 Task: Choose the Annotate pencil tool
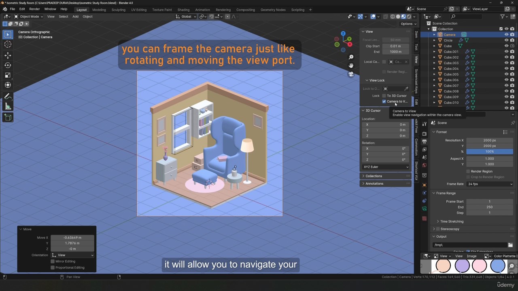(x=8, y=96)
